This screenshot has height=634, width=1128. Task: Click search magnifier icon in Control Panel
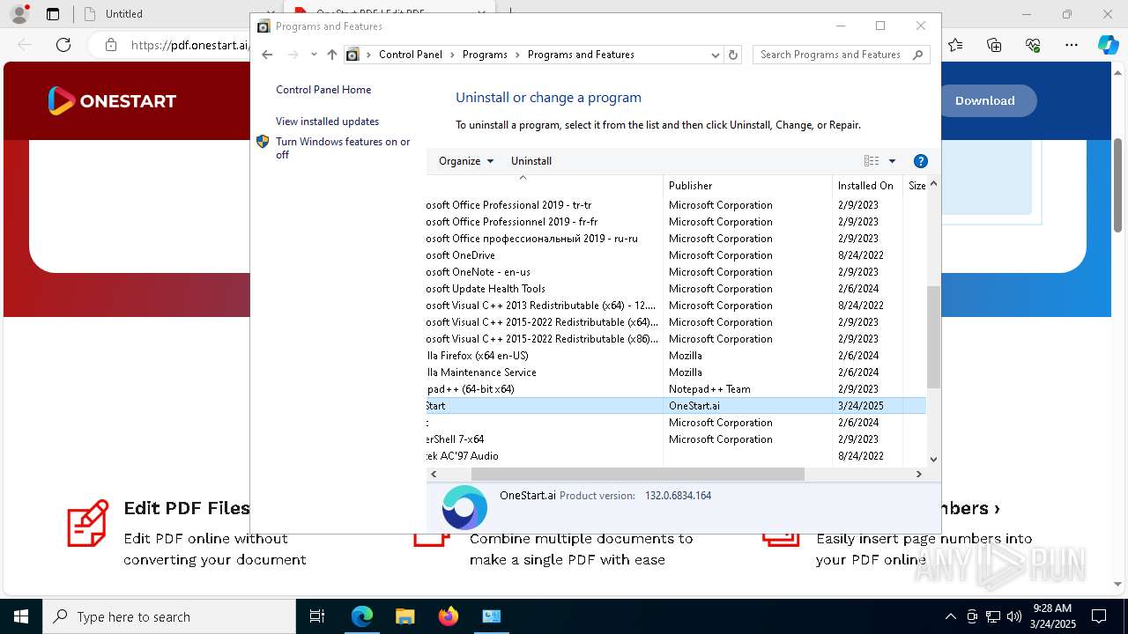[918, 55]
